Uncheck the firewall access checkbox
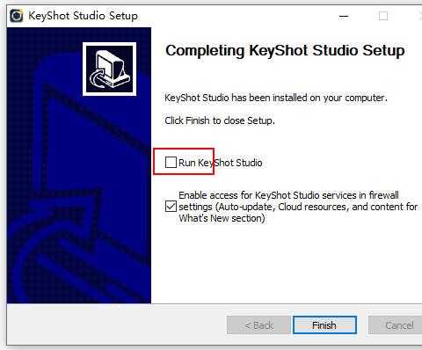 tap(171, 207)
